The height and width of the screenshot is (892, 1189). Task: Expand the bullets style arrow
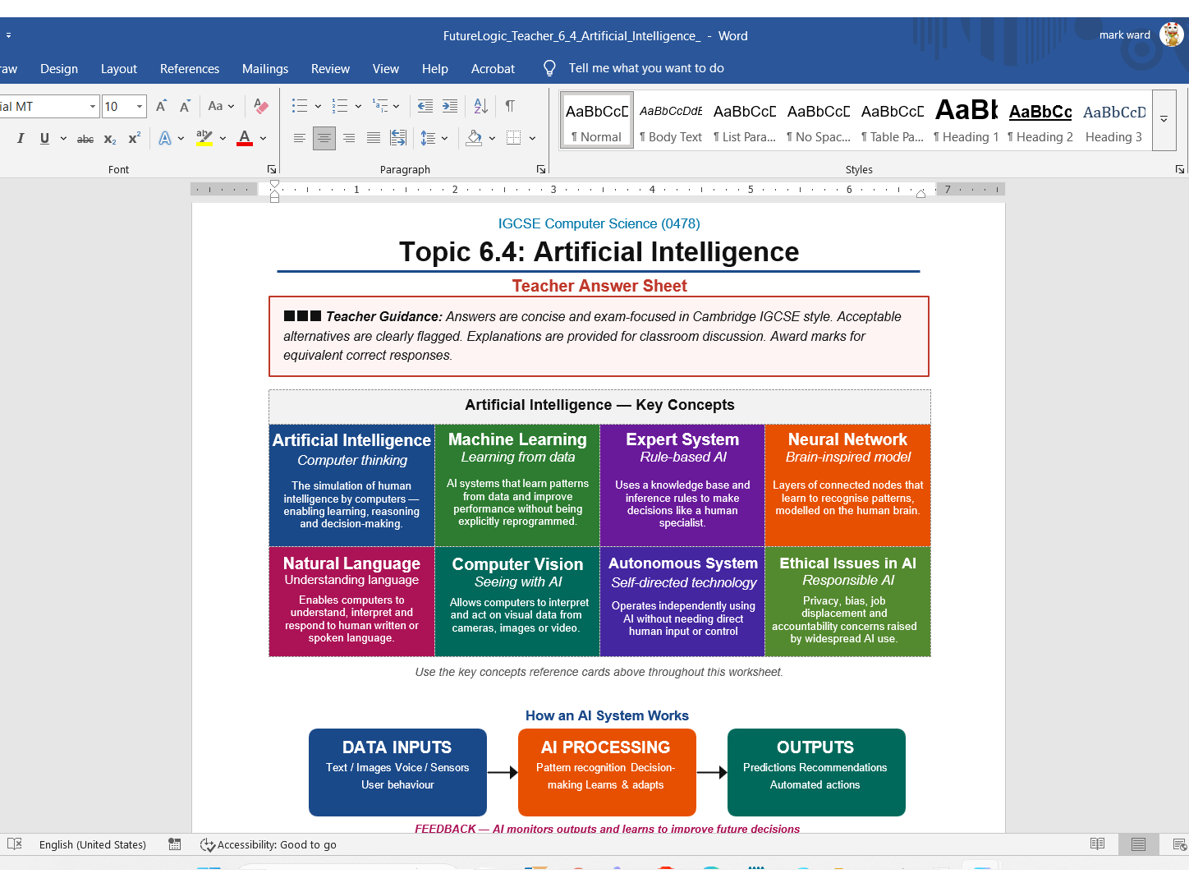pyautogui.click(x=318, y=106)
